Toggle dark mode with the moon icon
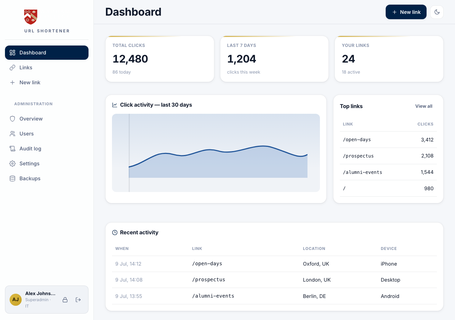Viewport: 455px width, 320px height. point(437,12)
